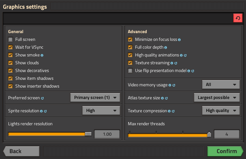Click the red reset settings icon
246x159 pixels.
pyautogui.click(x=238, y=18)
